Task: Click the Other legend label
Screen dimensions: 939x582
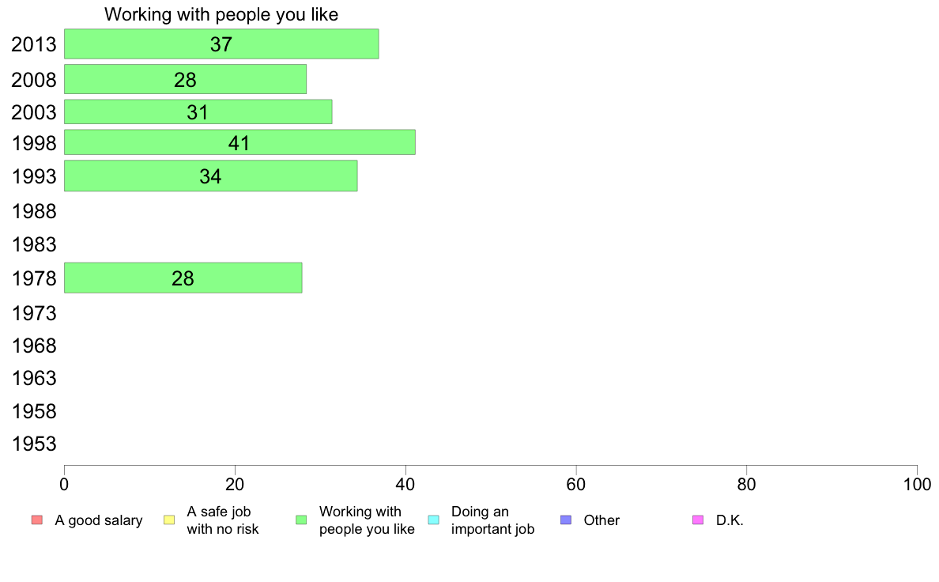Action: pos(601,520)
